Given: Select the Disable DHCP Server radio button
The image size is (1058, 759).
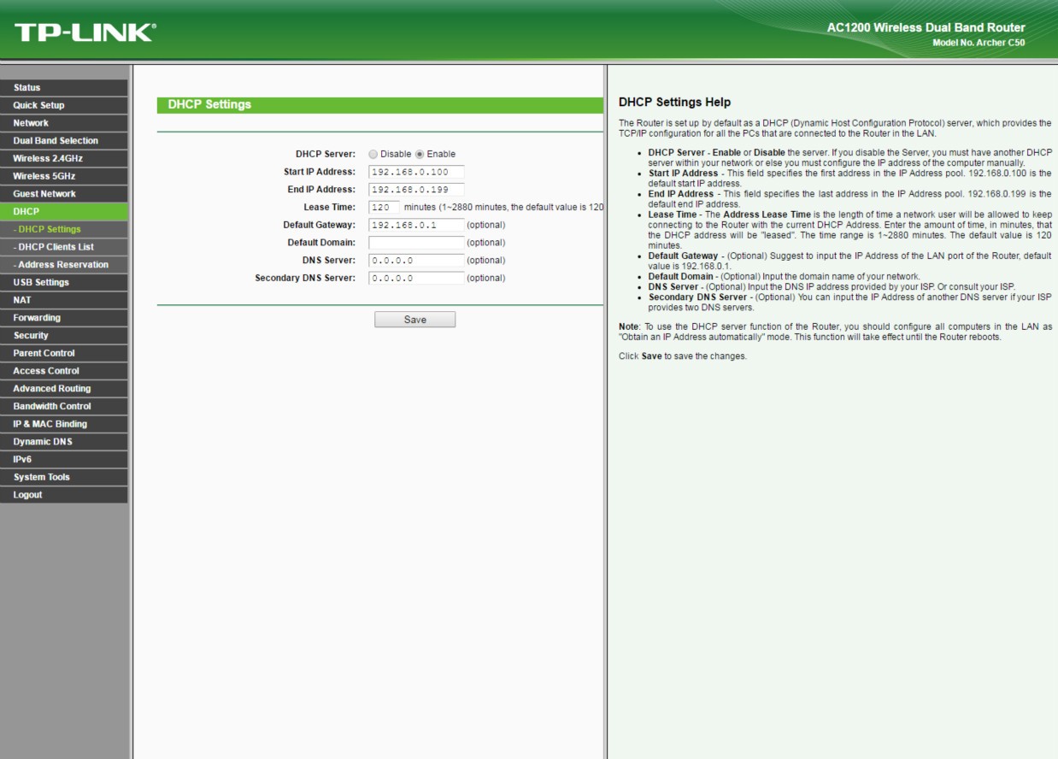Looking at the screenshot, I should click(x=373, y=154).
